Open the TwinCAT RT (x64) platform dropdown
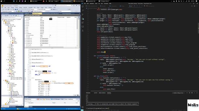 pyautogui.click(x=44, y=9)
